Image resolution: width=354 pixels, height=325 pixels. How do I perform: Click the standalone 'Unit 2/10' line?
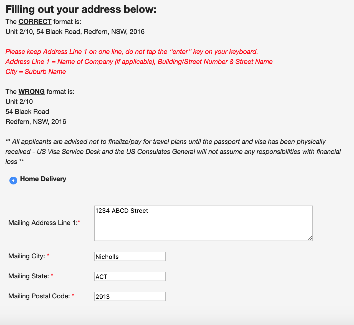[x=19, y=102]
